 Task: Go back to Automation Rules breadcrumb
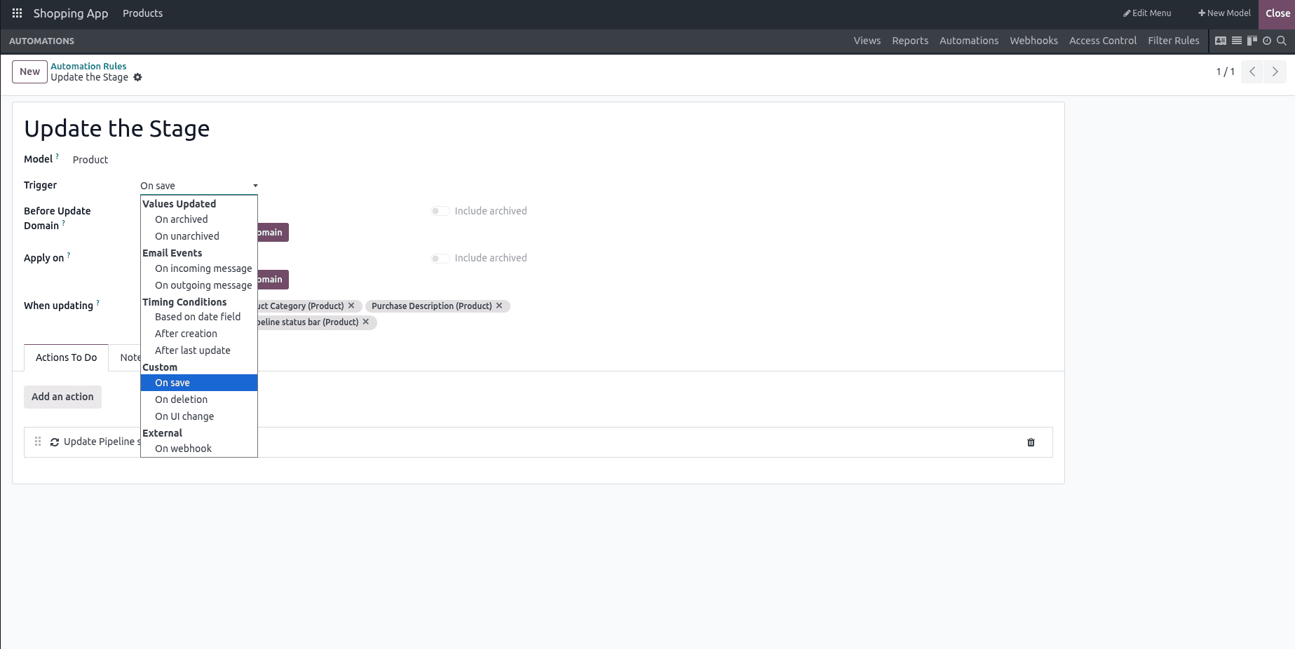coord(88,66)
